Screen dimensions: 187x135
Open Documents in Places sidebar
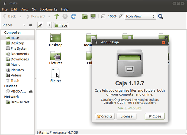click(17, 54)
